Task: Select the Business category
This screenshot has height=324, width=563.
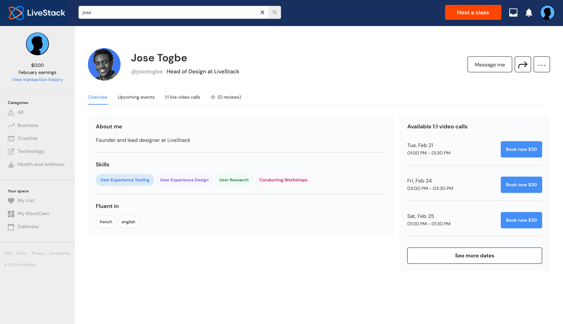Action: click(x=28, y=125)
